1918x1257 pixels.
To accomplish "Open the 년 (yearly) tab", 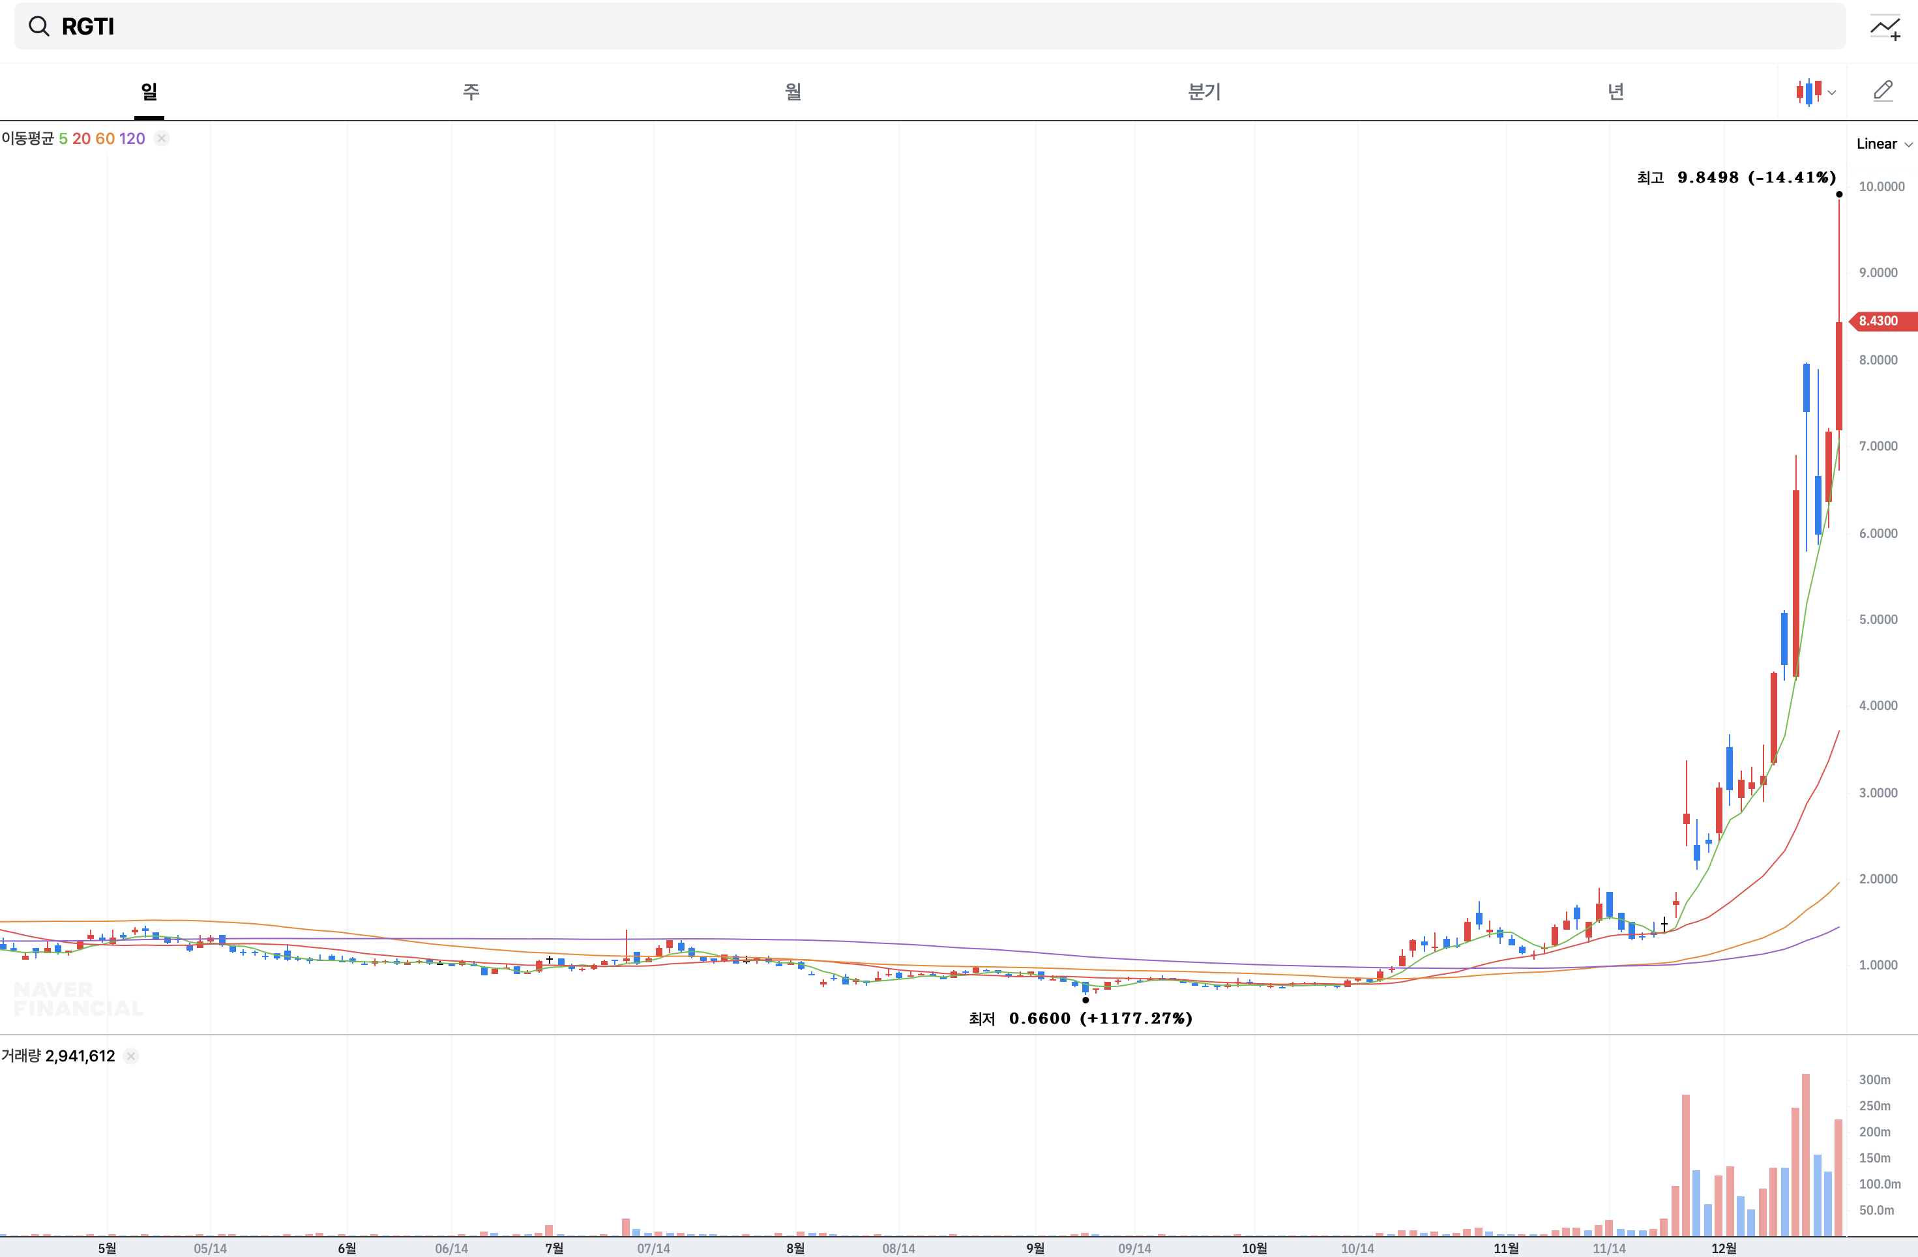I will pos(1616,92).
